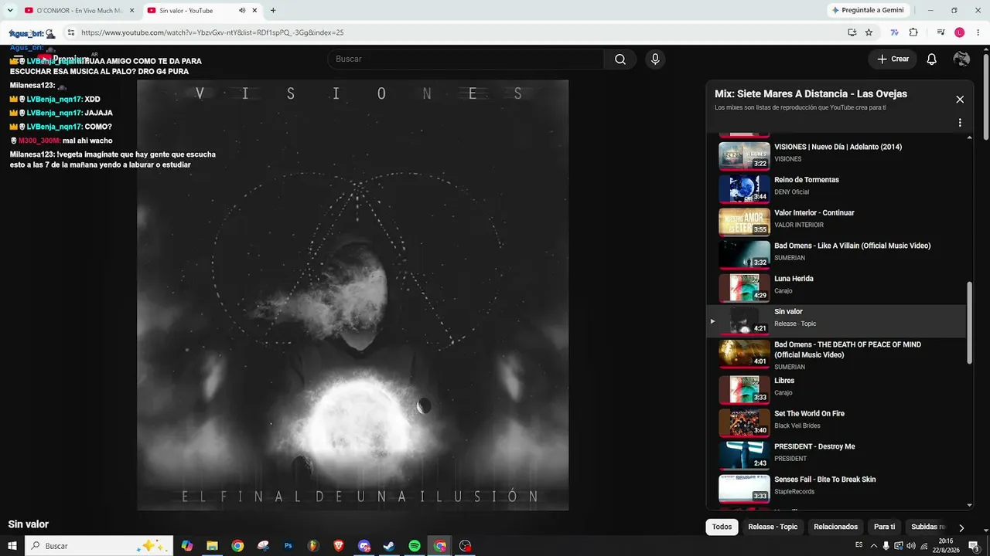Bookmark this page with the star icon
This screenshot has width=990, height=556.
[869, 32]
